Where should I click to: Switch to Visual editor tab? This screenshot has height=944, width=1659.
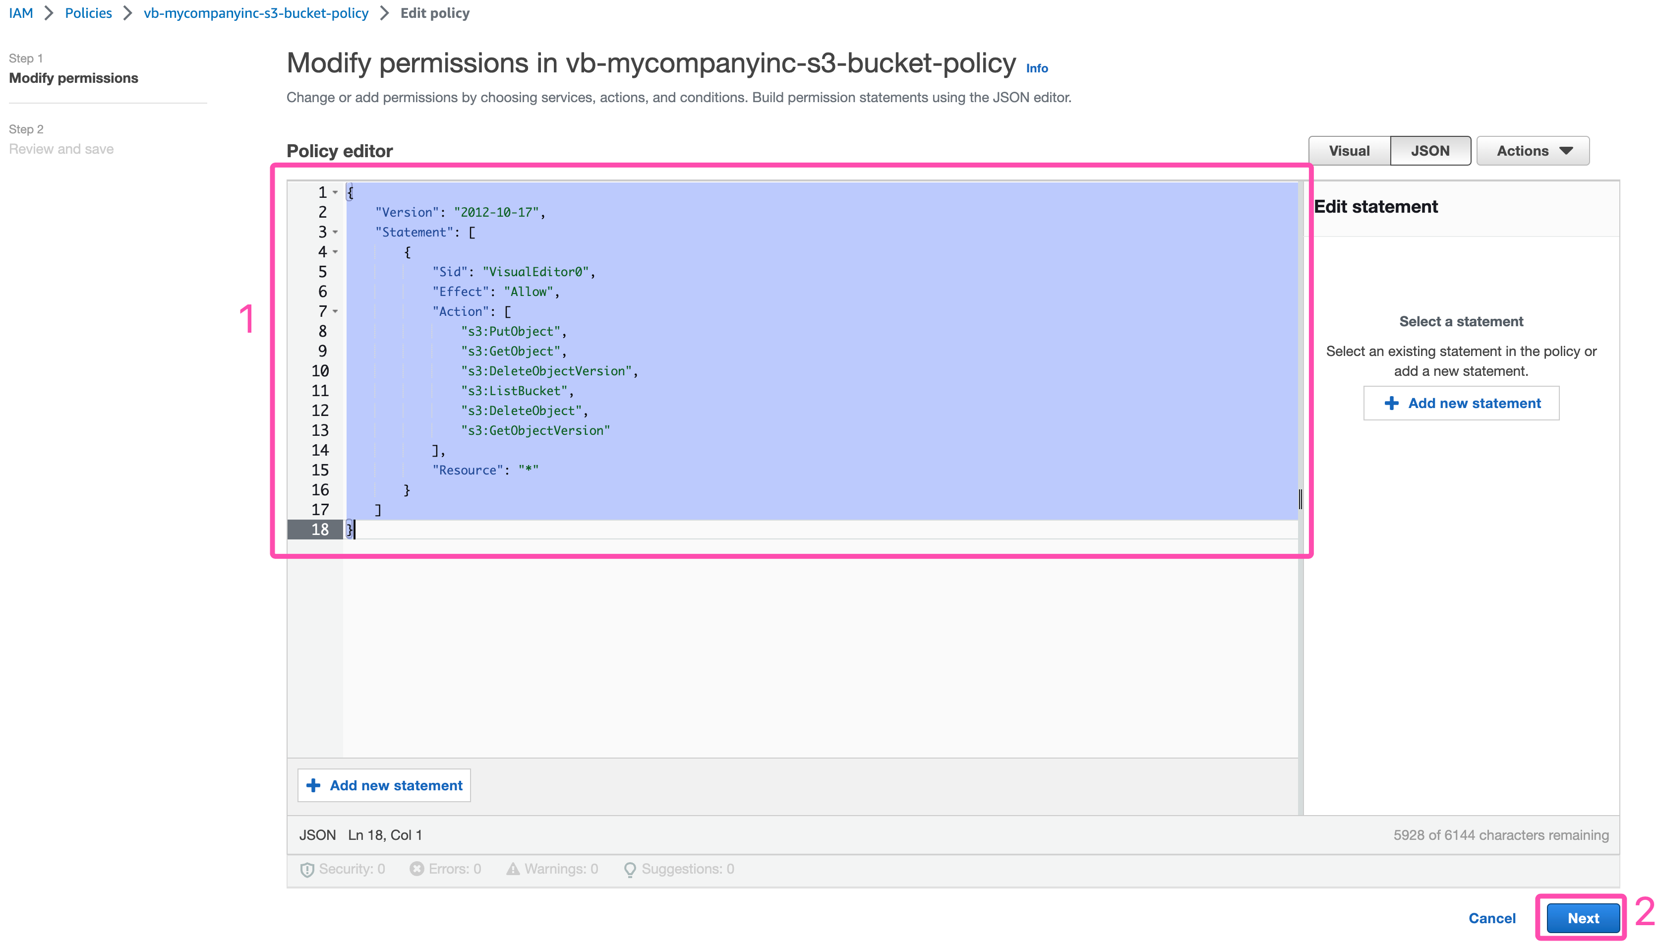pos(1349,150)
